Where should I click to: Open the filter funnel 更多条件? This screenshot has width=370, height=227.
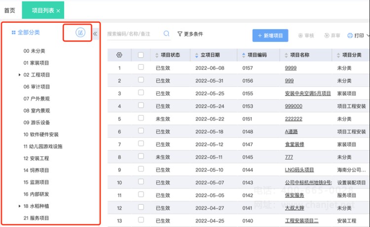(x=190, y=34)
